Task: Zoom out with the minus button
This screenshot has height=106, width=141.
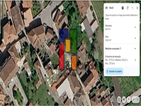Action: (134, 100)
